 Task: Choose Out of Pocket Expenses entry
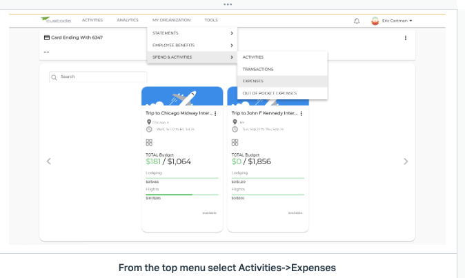pyautogui.click(x=282, y=93)
